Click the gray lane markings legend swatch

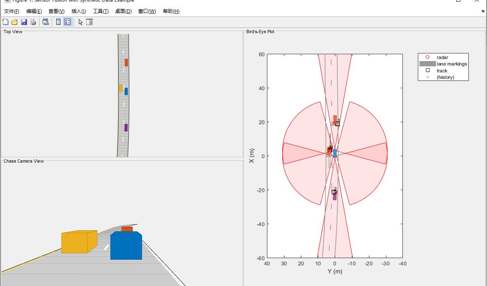[x=428, y=64]
